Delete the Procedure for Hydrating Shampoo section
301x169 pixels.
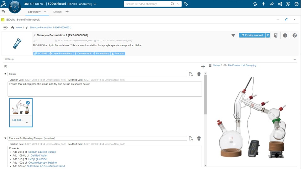click(x=199, y=138)
